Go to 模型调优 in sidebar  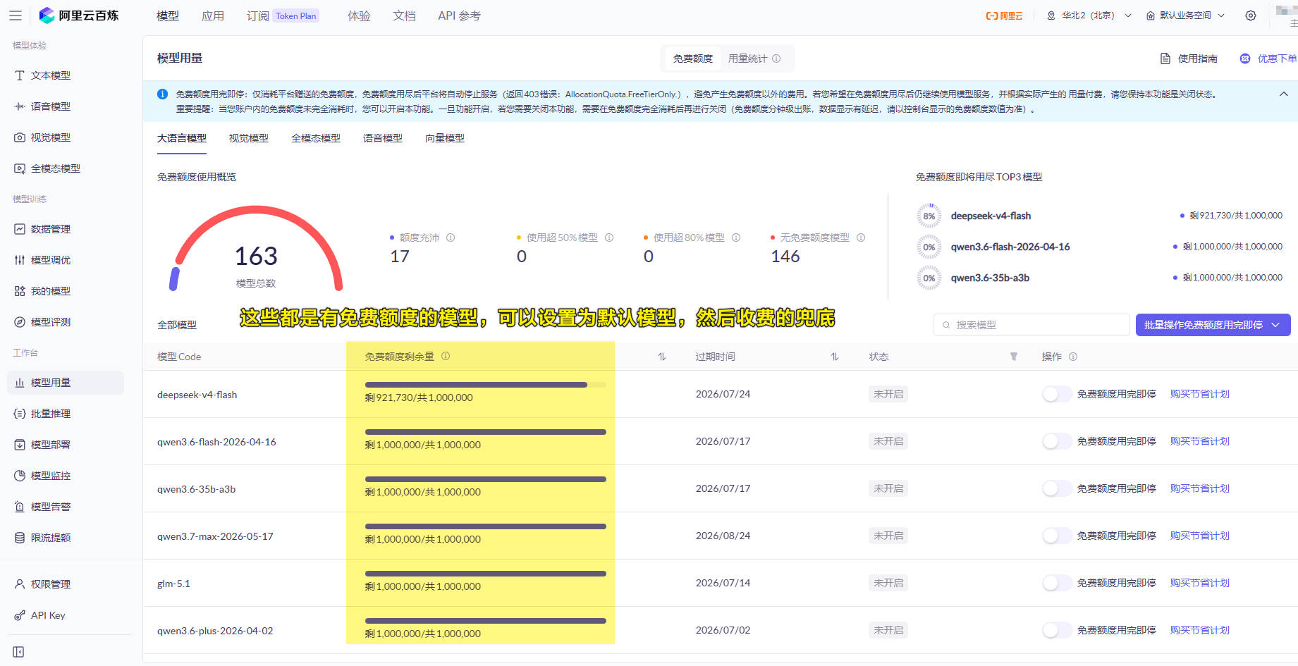pyautogui.click(x=50, y=260)
